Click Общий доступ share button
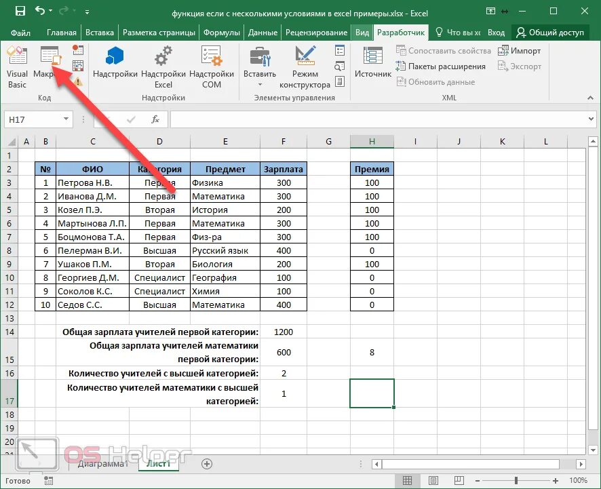601x489 pixels. coord(550,33)
